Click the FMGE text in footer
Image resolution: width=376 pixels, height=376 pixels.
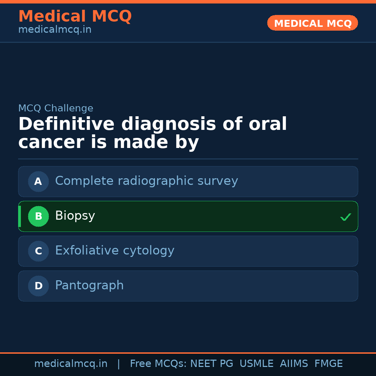tap(328, 363)
